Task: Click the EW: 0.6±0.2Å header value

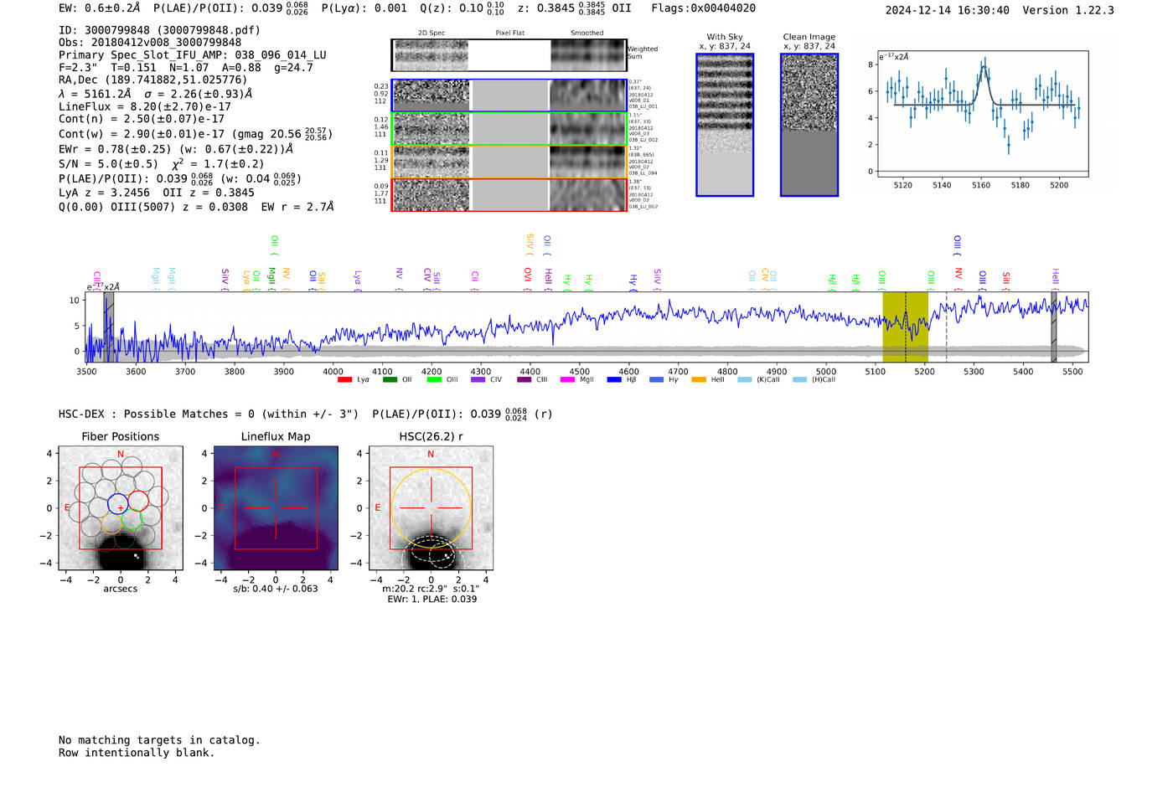Action: [100, 8]
